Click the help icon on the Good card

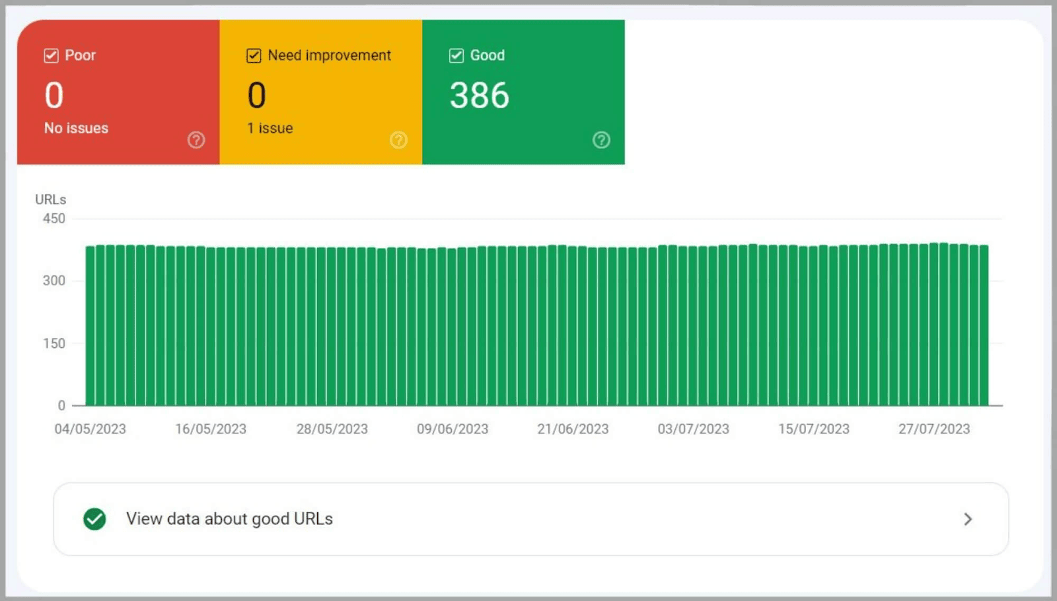click(x=601, y=139)
